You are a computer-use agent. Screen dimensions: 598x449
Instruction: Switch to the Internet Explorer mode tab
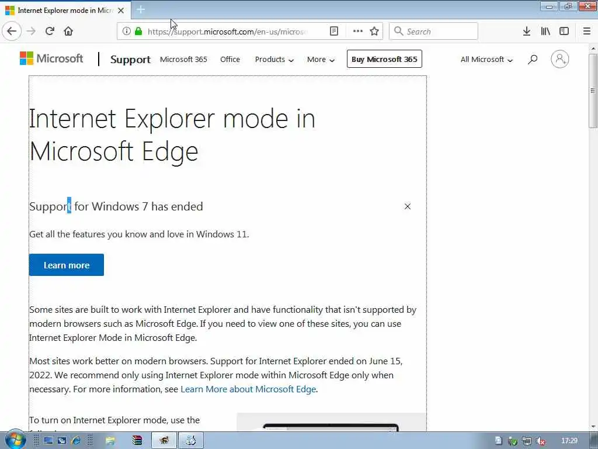point(65,11)
